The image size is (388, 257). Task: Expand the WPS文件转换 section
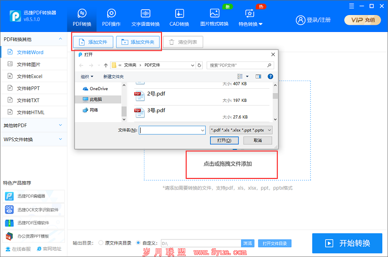click(x=33, y=140)
